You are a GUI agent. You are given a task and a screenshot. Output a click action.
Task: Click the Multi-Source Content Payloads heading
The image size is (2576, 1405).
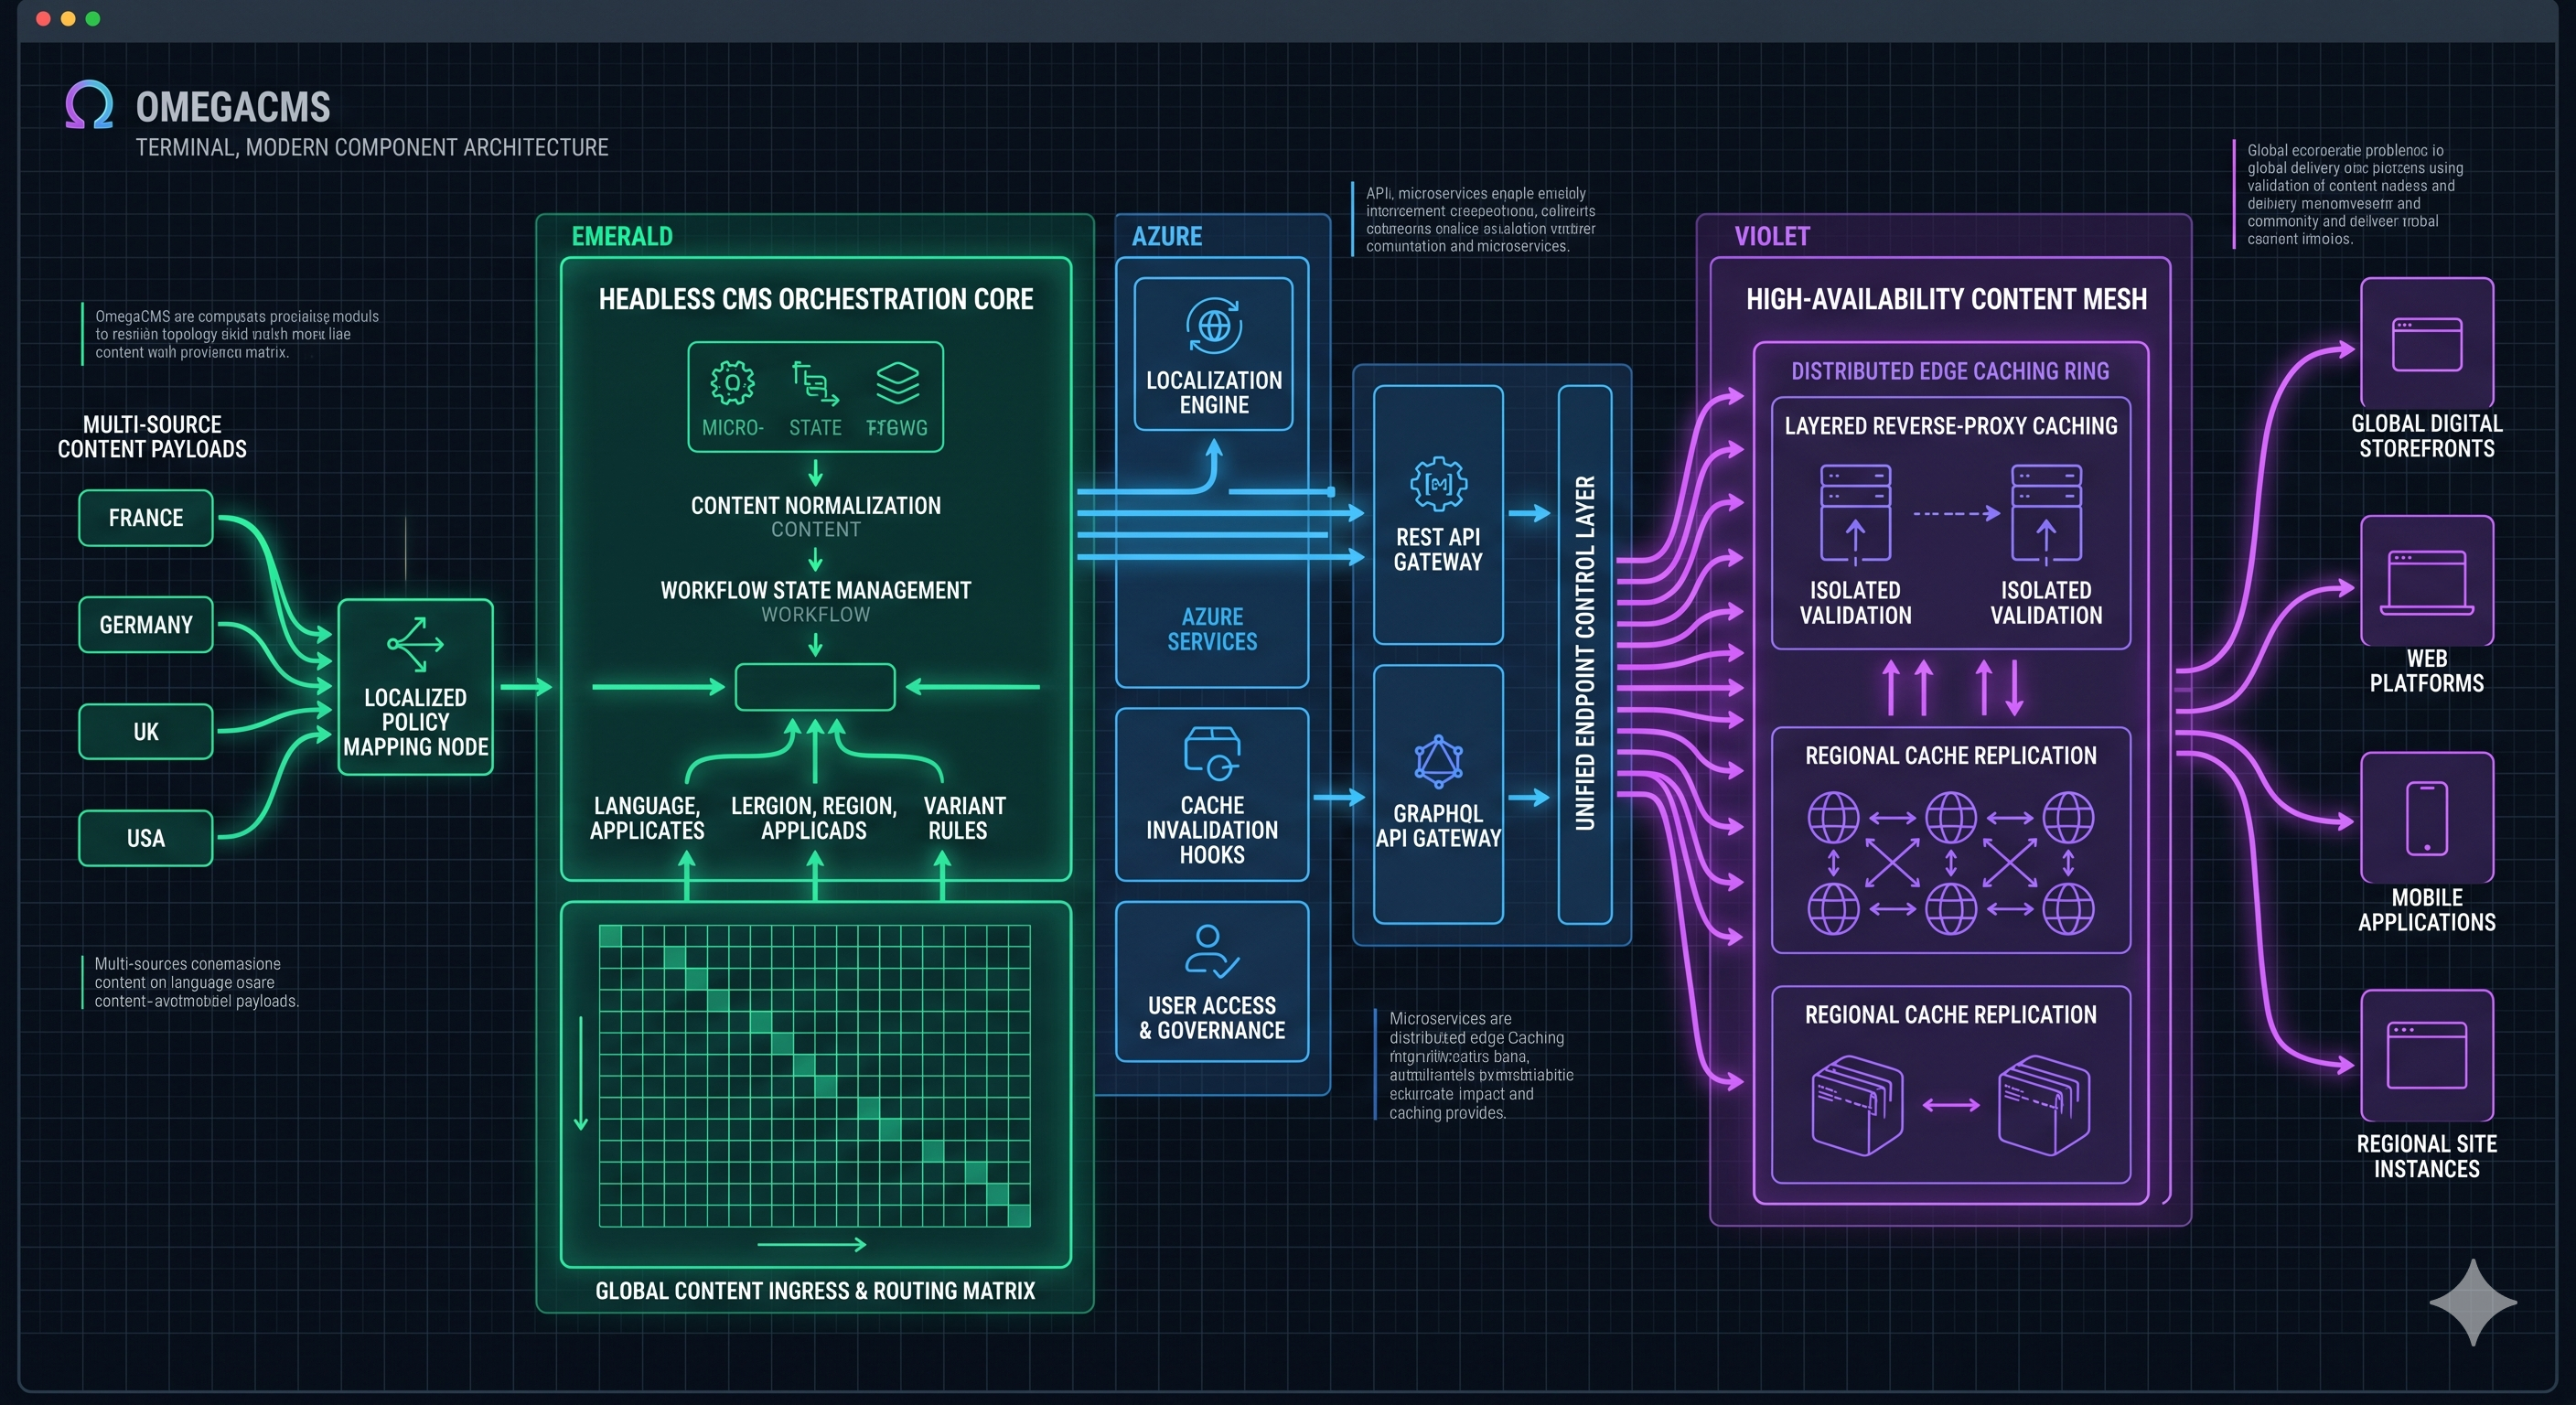[x=152, y=437]
